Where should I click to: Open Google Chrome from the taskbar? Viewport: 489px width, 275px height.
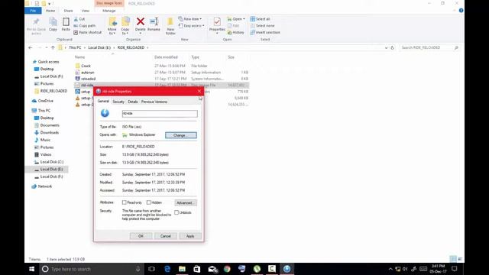pyautogui.click(x=227, y=269)
